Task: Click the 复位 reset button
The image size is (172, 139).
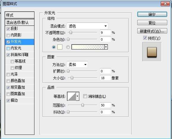Action: 152,23
